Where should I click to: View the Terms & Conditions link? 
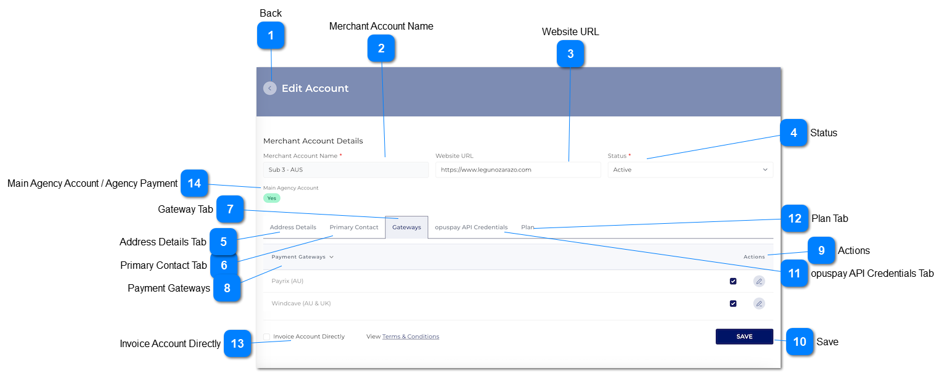pyautogui.click(x=411, y=336)
